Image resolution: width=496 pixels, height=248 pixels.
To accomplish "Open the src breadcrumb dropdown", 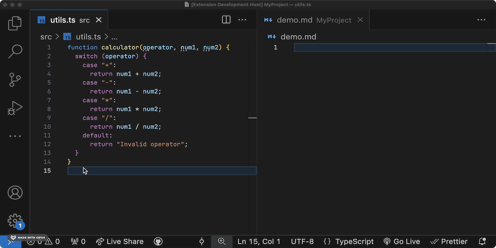I will [46, 36].
